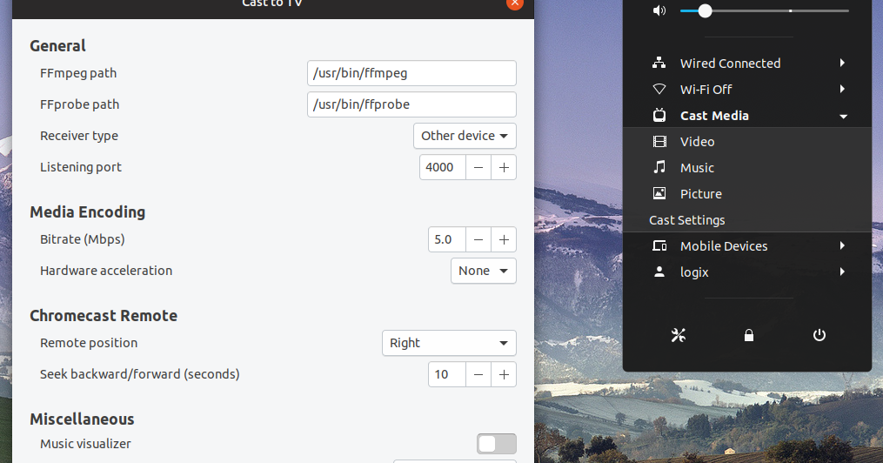Open the Remote position dropdown
Image resolution: width=883 pixels, height=463 pixels.
(x=449, y=343)
